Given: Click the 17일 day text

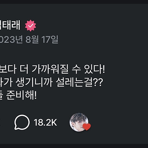Looking at the screenshot, I should [x=50, y=40].
